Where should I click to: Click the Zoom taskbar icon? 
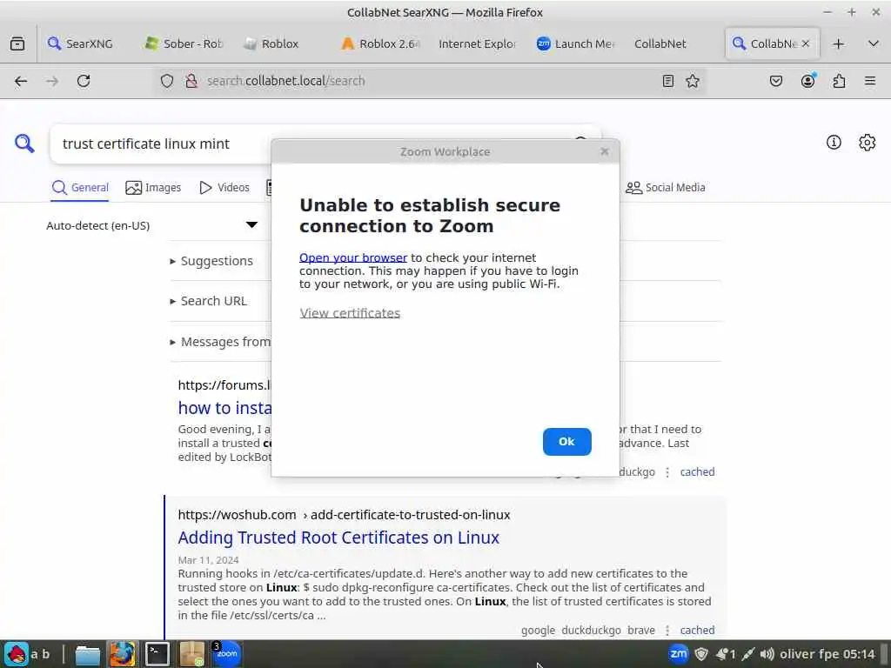pyautogui.click(x=227, y=654)
